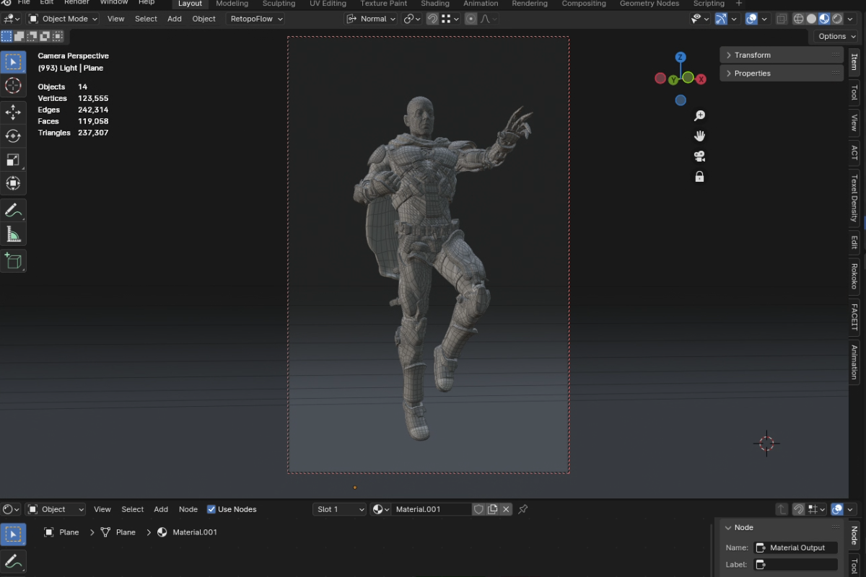Screen dimensions: 866x577
Task: Click the red X axis gizmo ball
Action: (701, 79)
